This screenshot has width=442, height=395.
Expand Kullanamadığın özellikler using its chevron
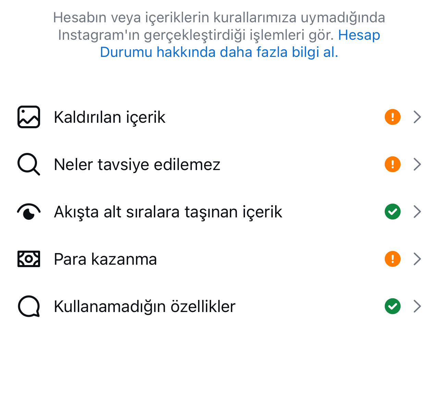tap(417, 306)
